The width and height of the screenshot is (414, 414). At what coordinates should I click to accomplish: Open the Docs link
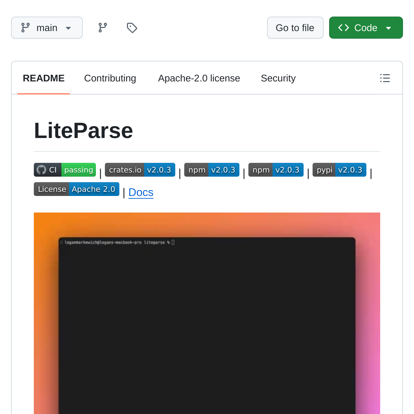coord(141,192)
